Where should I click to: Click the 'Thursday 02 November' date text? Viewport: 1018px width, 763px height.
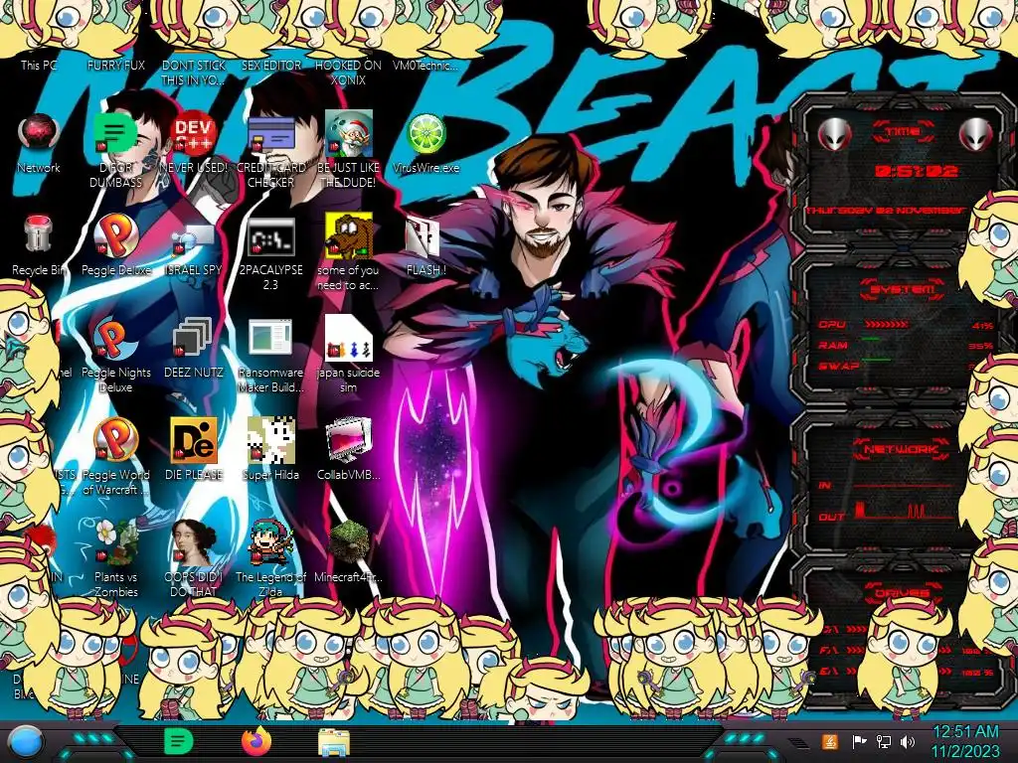pos(886,211)
